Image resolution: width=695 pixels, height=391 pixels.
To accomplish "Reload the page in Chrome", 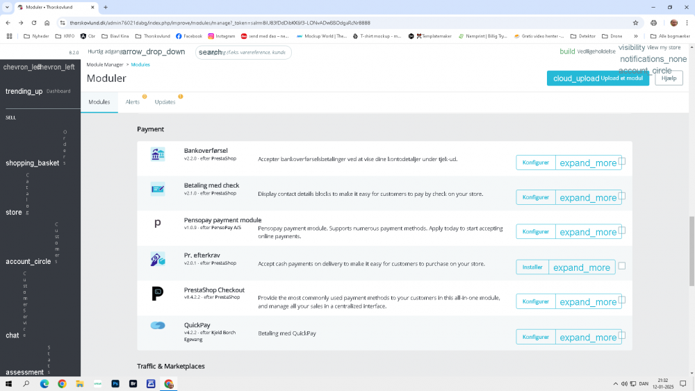I will click(33, 23).
